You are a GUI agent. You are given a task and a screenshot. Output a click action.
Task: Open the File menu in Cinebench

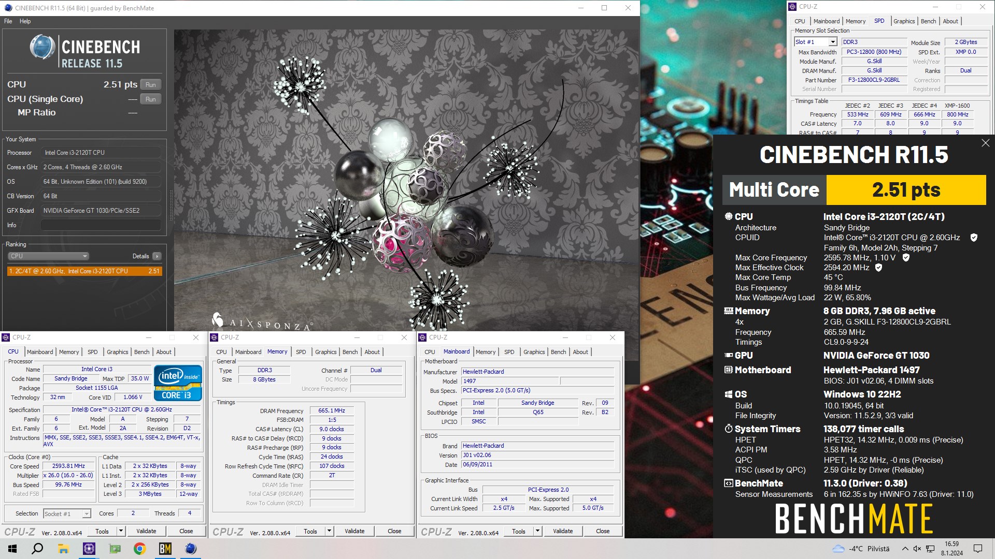pos(8,21)
